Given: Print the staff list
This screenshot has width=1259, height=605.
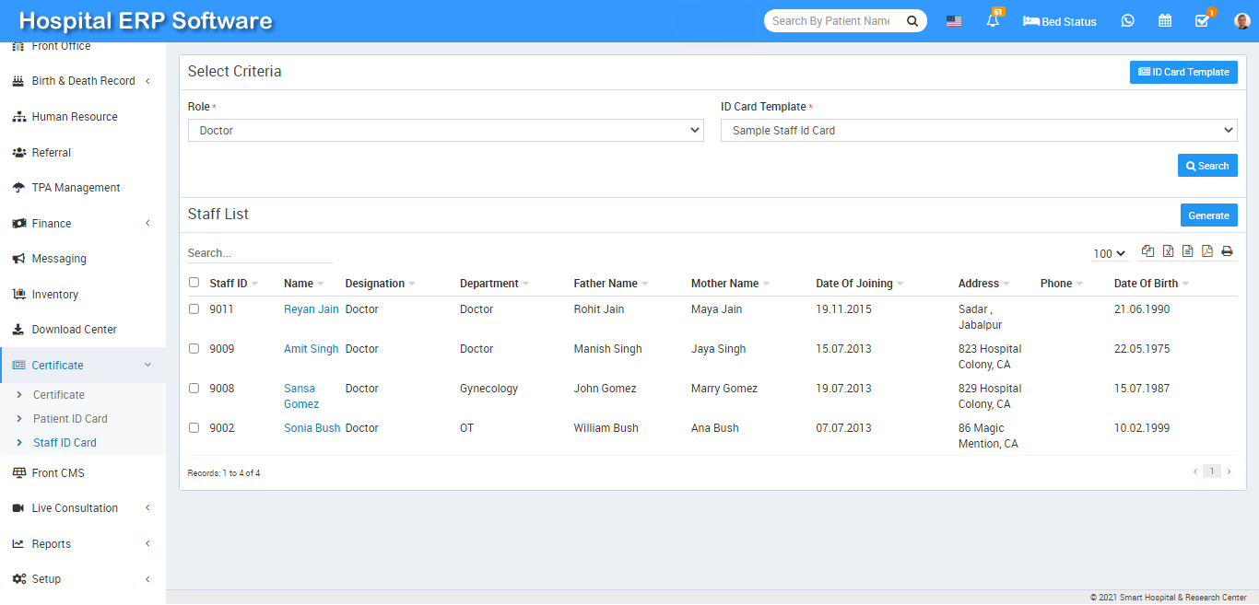Looking at the screenshot, I should [x=1227, y=251].
